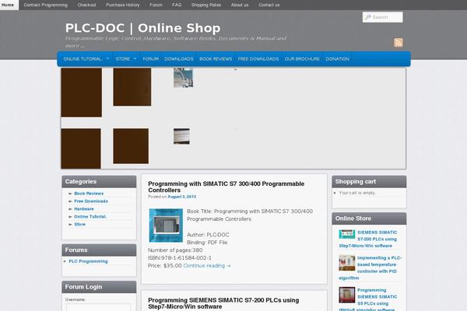The image size is (467, 311).
Task: Open the Our Brochure menu item
Action: click(302, 59)
